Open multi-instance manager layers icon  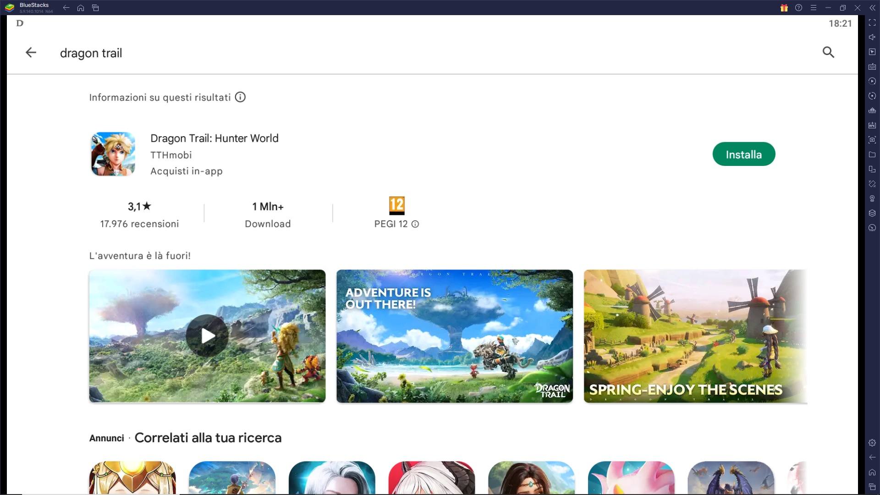click(x=872, y=213)
